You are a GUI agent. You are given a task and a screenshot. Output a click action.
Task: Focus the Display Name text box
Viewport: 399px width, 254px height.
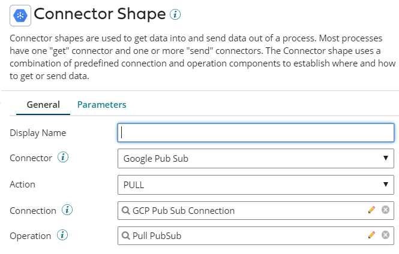pos(256,132)
